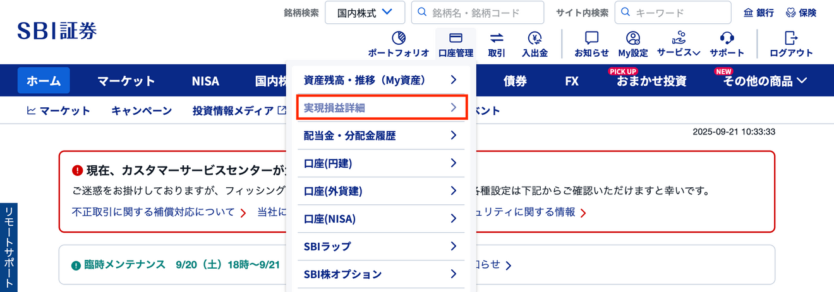This screenshot has width=834, height=292.
Task: Click the SBI証券 logo
Action: point(57,30)
